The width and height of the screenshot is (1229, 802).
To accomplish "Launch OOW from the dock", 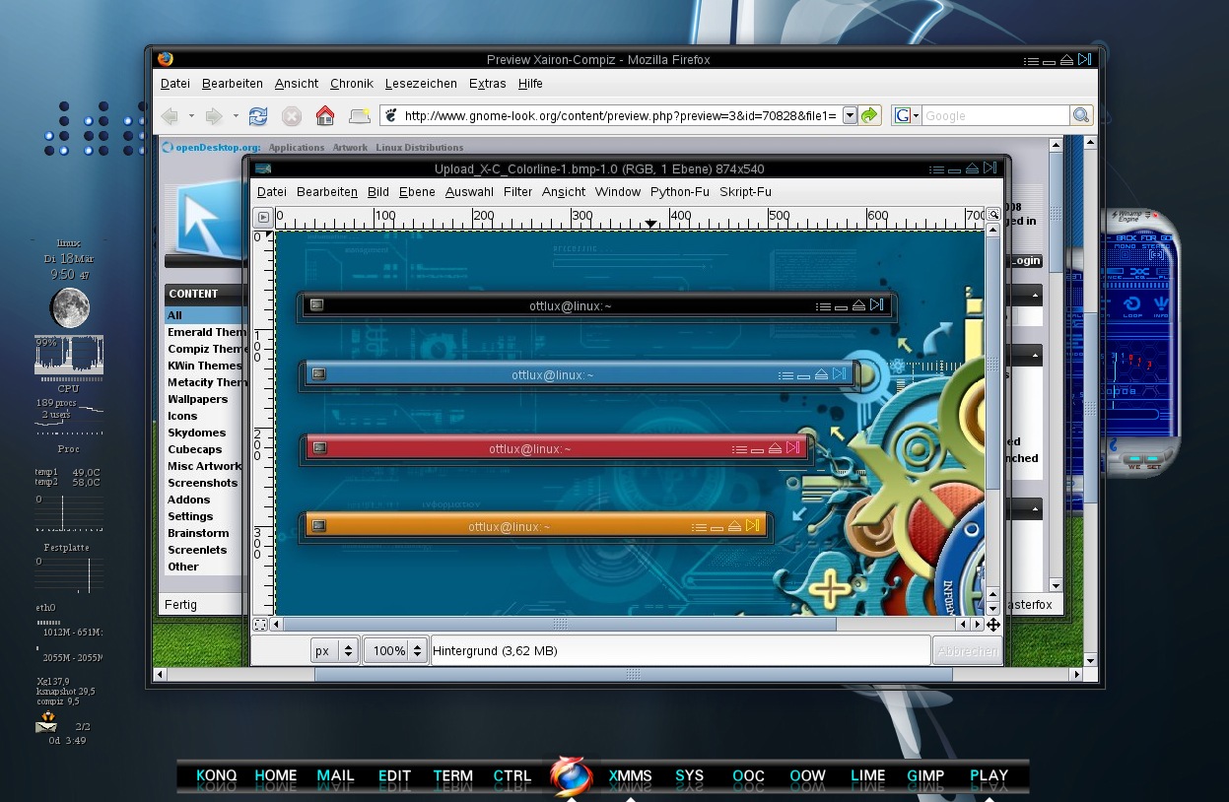I will [807, 775].
